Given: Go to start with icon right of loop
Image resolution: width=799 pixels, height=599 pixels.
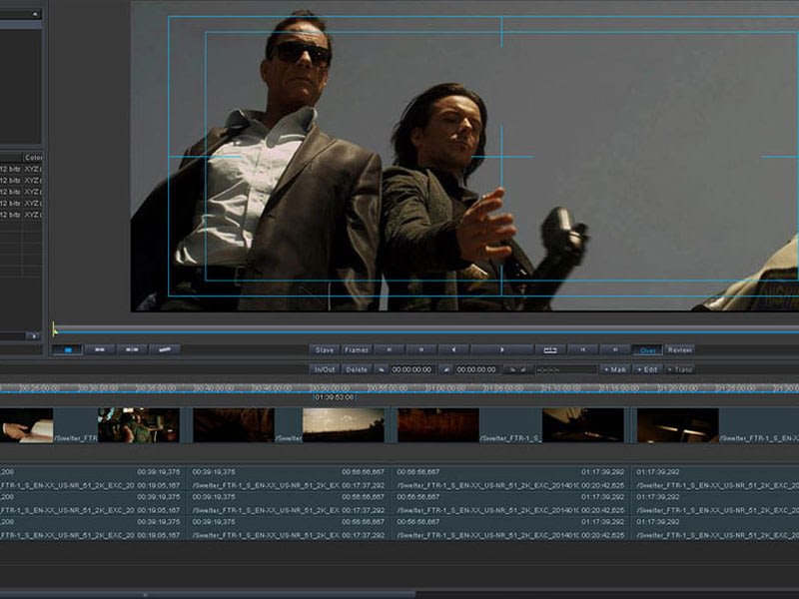Looking at the screenshot, I should (x=583, y=350).
